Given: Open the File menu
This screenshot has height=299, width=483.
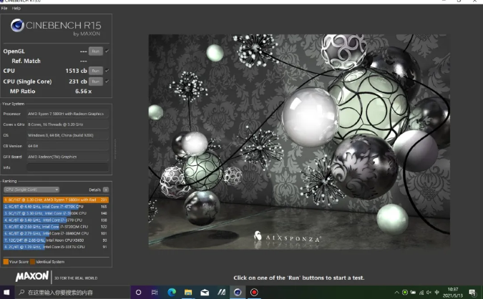Looking at the screenshot, I should 4,8.
